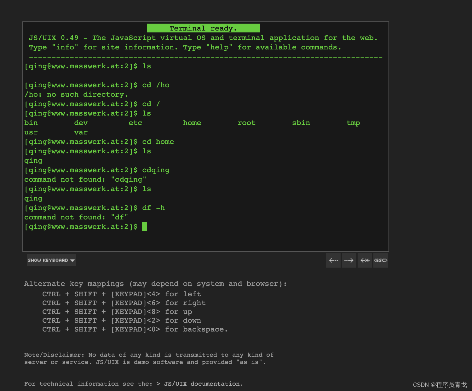Click the 'df -h' command line
472x391 pixels.
tap(95, 208)
